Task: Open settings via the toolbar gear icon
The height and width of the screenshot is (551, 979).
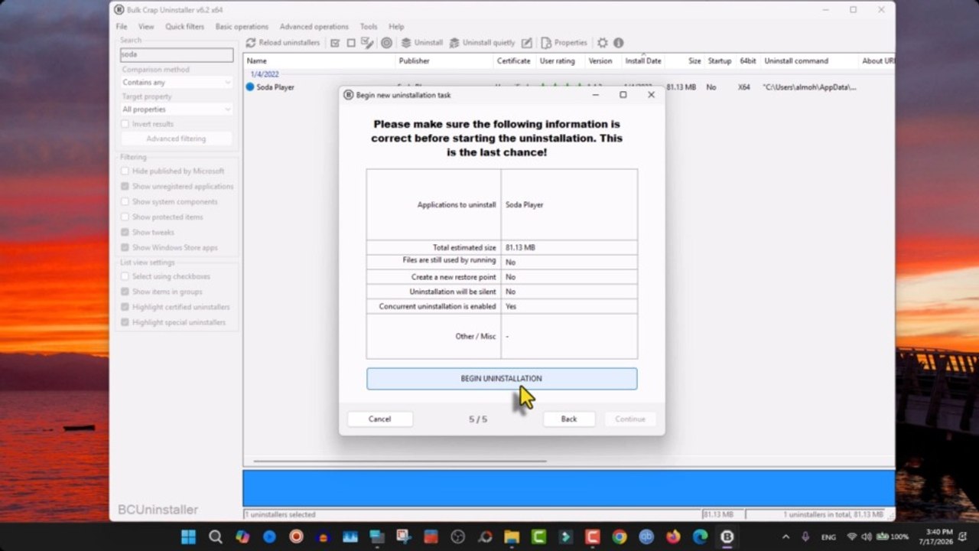Action: [x=603, y=43]
